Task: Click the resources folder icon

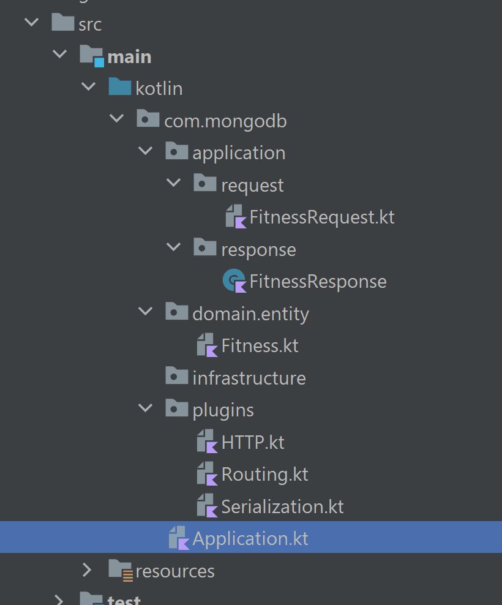Action: tap(120, 569)
